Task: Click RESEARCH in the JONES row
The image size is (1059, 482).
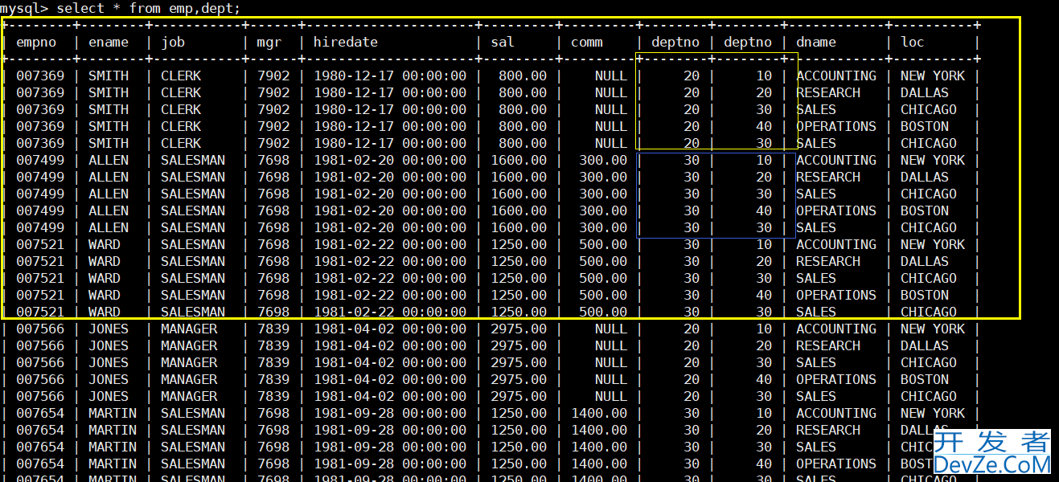Action: coord(828,345)
